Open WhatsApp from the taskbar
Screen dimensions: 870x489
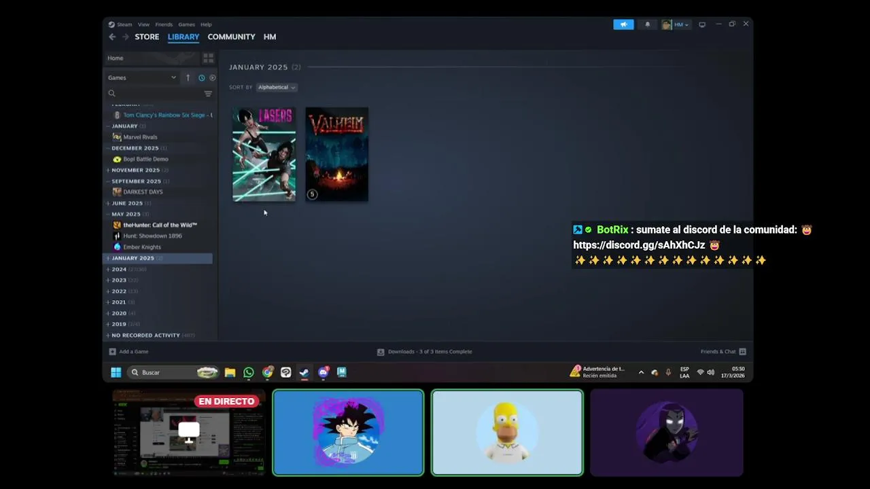click(249, 372)
